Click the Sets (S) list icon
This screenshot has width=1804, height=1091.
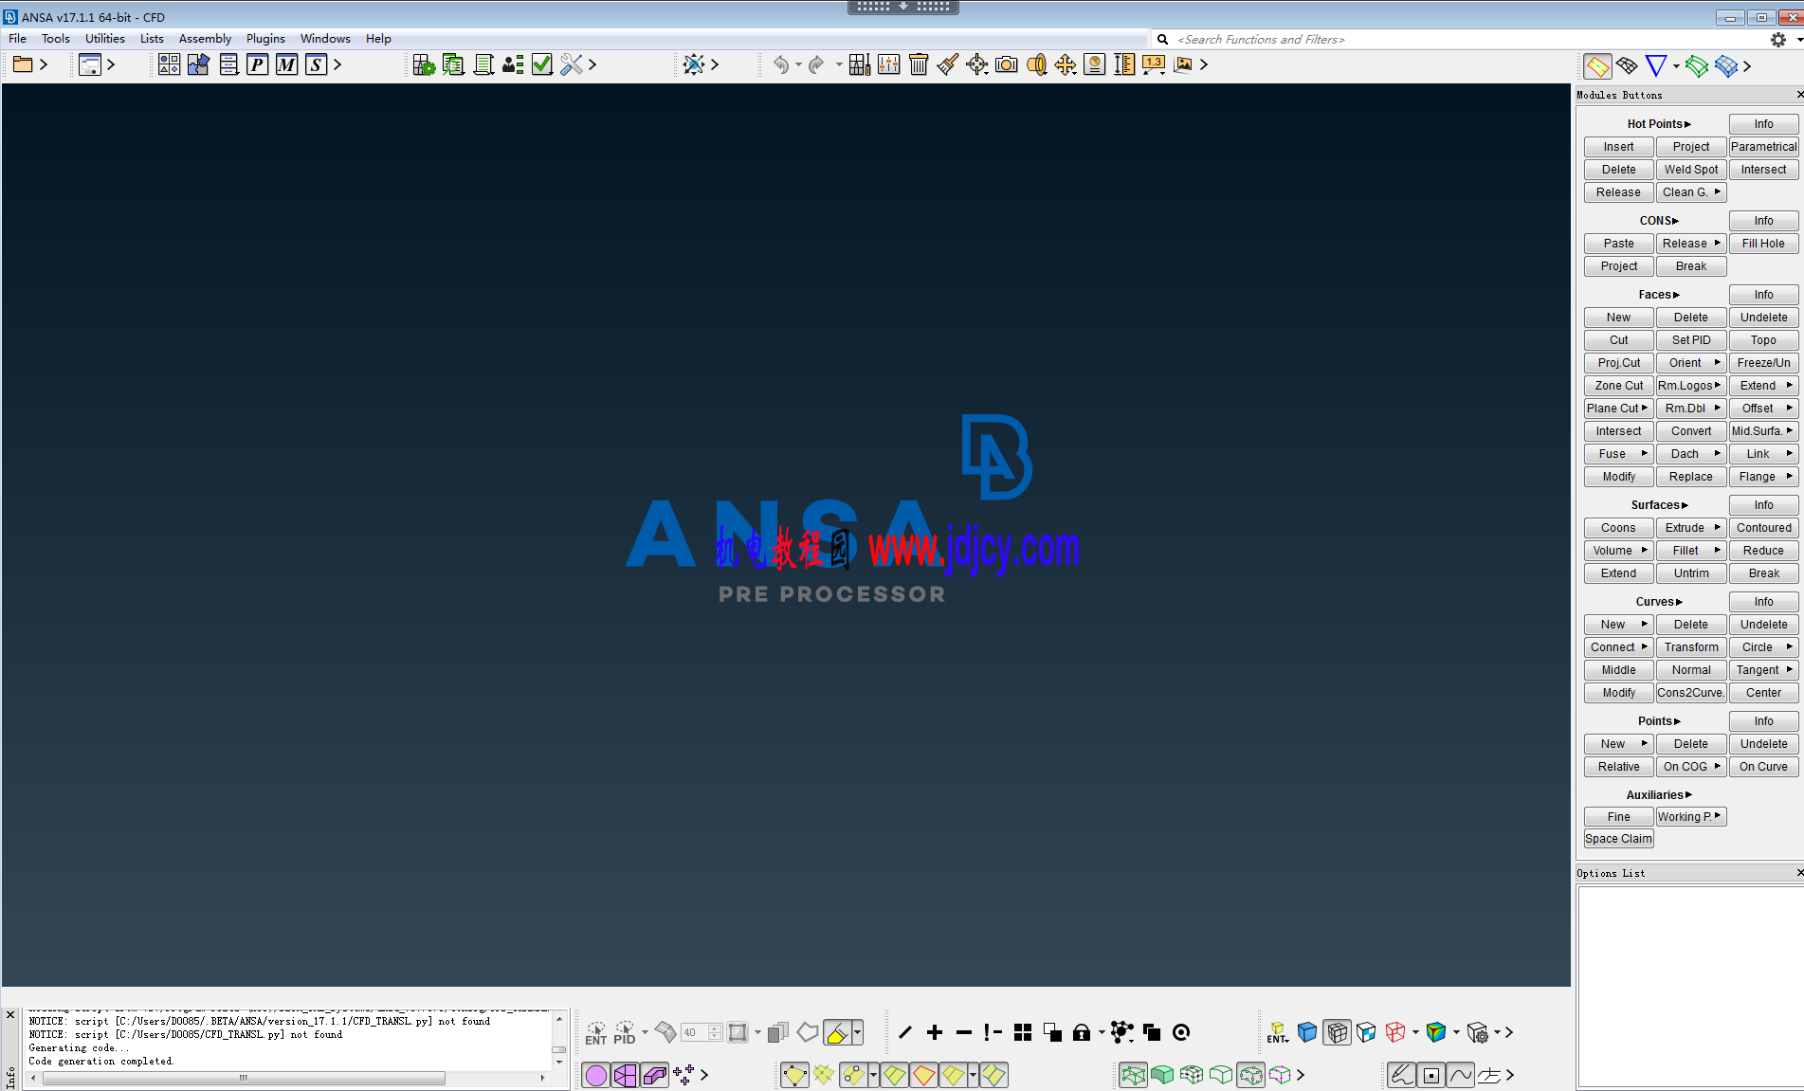(x=317, y=64)
